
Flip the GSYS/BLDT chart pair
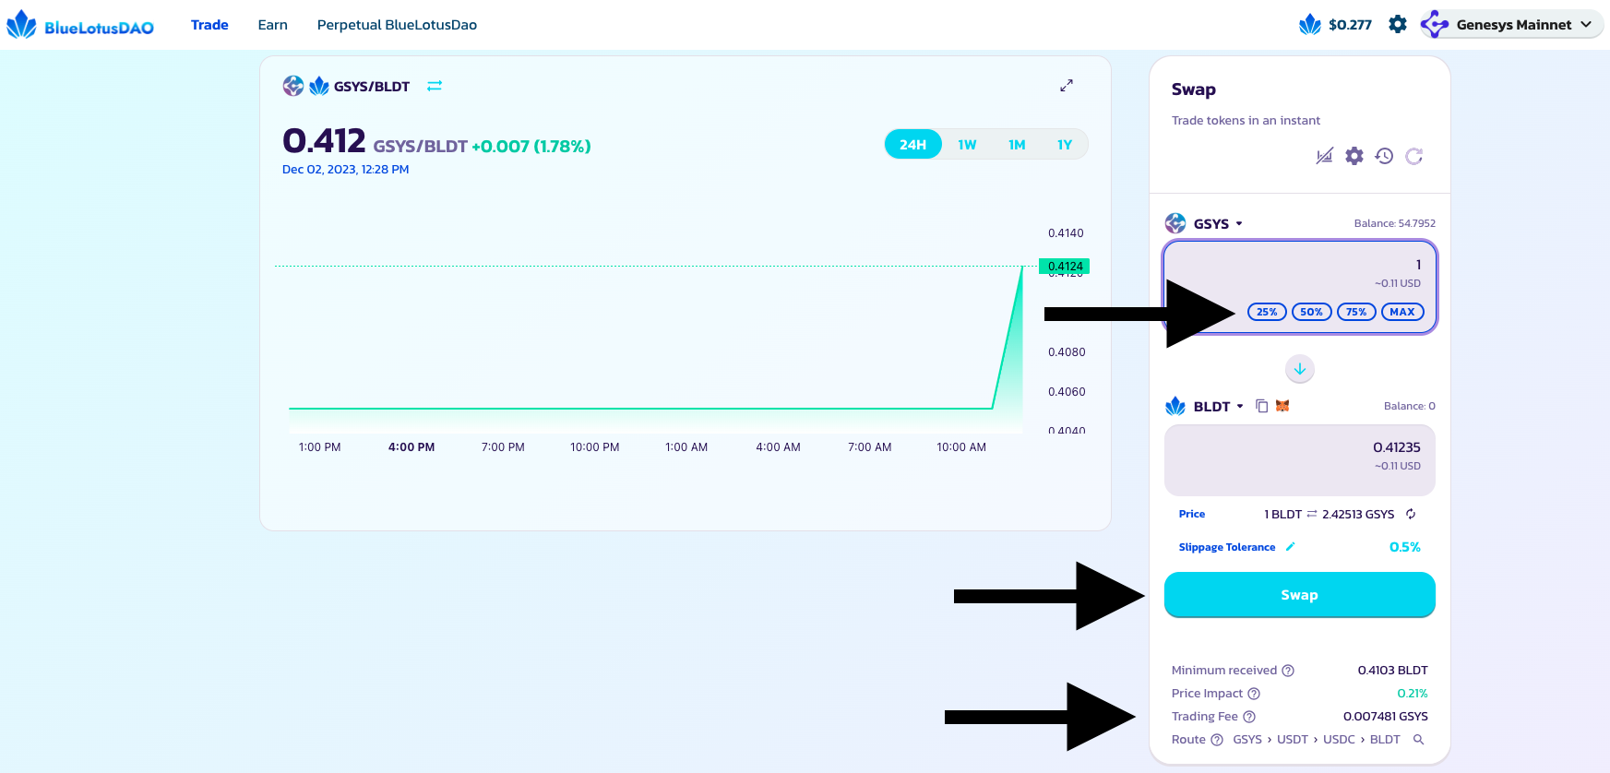click(435, 86)
